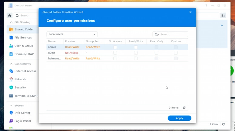Click the Custom column header
This screenshot has width=235, height=131.
point(176,41)
